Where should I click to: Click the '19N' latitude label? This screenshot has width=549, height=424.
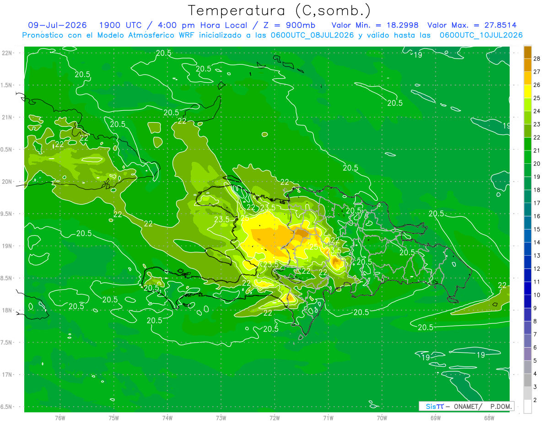tap(7, 246)
